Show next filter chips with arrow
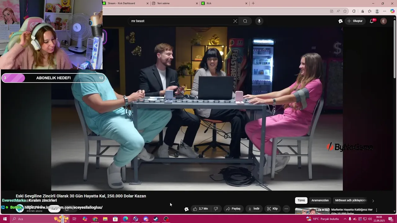The image size is (397, 223). pyautogui.click(x=373, y=201)
